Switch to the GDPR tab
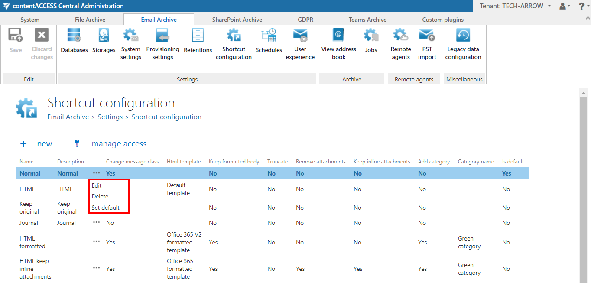Image resolution: width=591 pixels, height=283 pixels. point(305,20)
